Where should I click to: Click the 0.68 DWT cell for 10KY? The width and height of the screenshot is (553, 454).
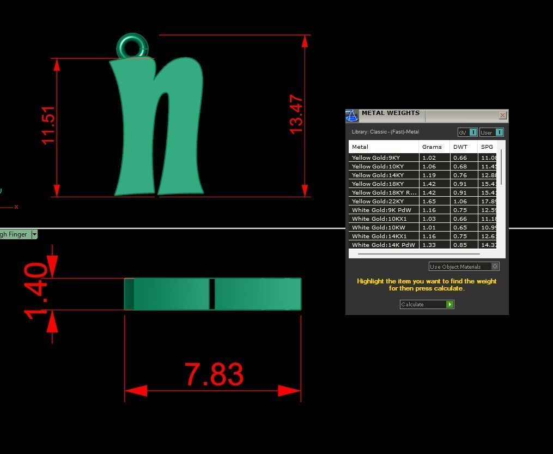464,166
